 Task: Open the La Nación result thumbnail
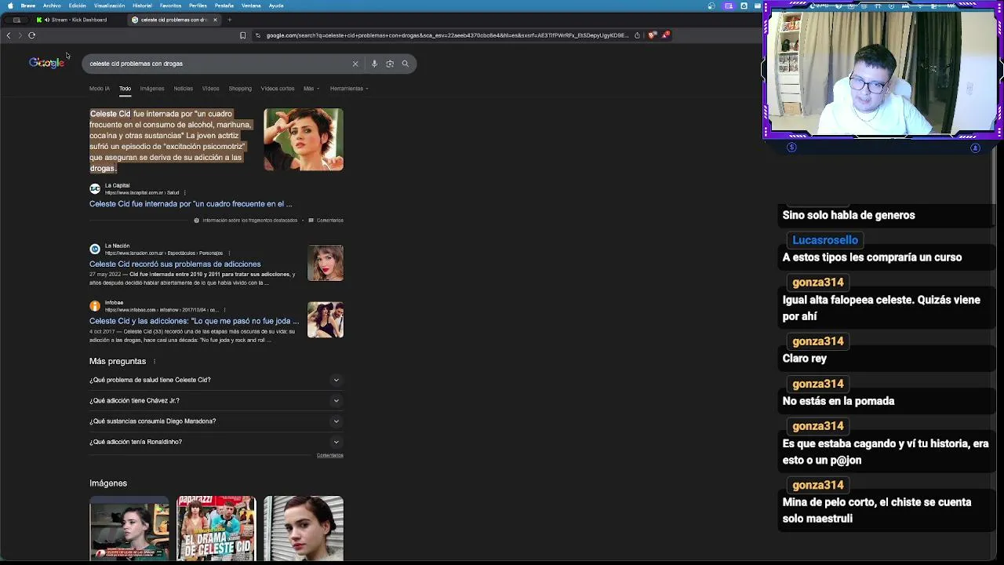click(x=326, y=263)
